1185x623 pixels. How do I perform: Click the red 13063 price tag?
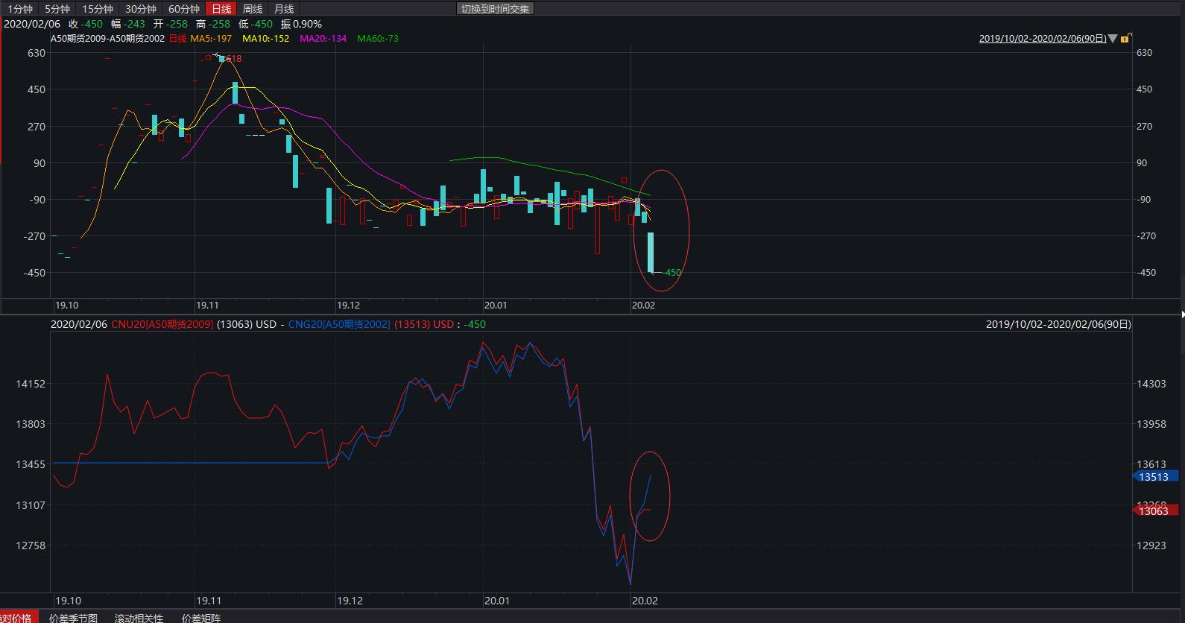coord(1155,511)
